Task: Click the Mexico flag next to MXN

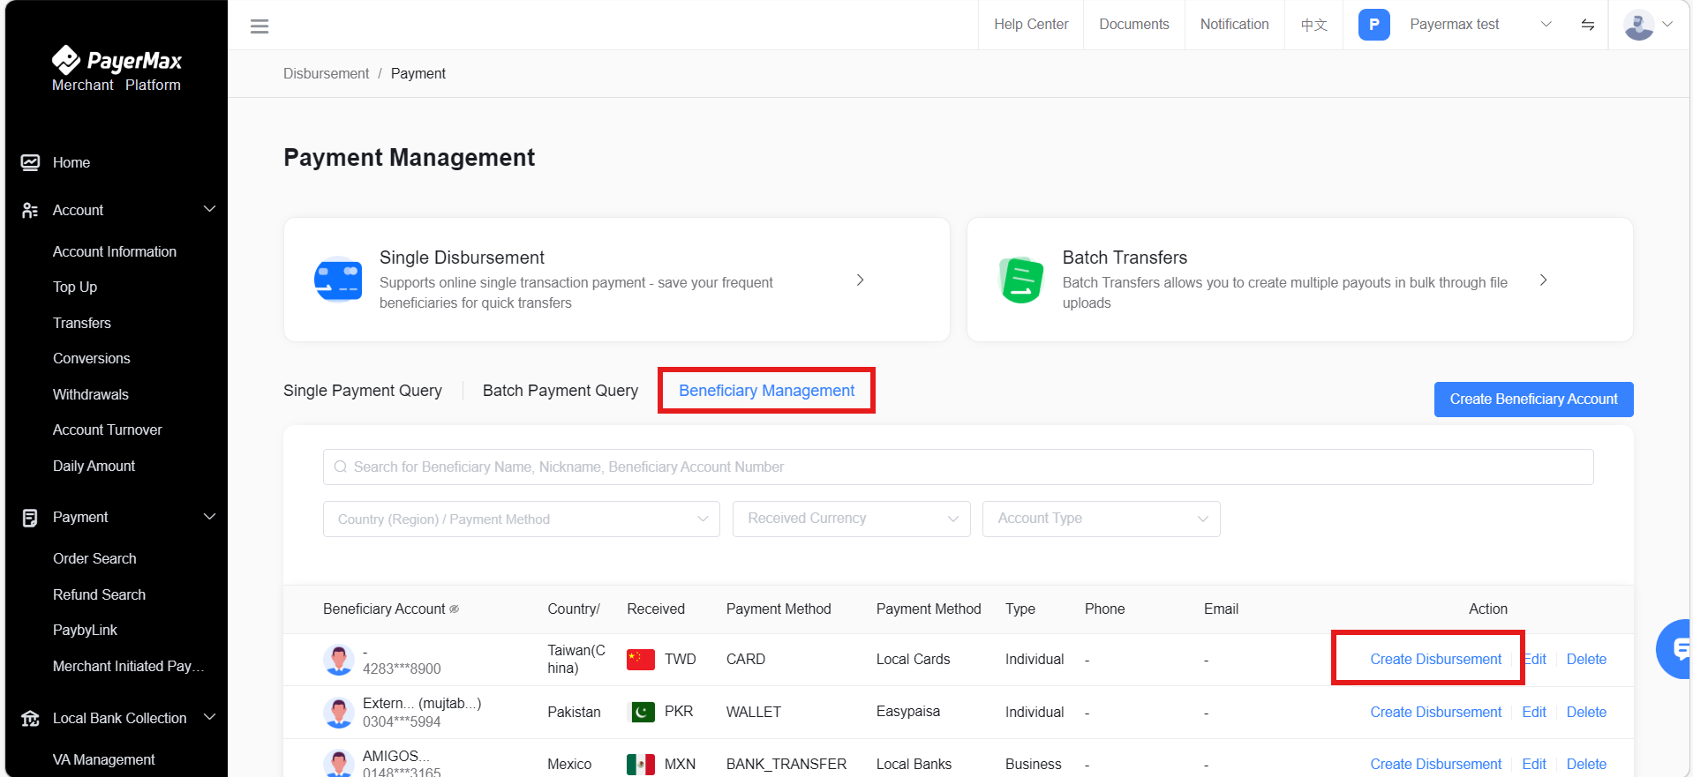Action: point(641,765)
